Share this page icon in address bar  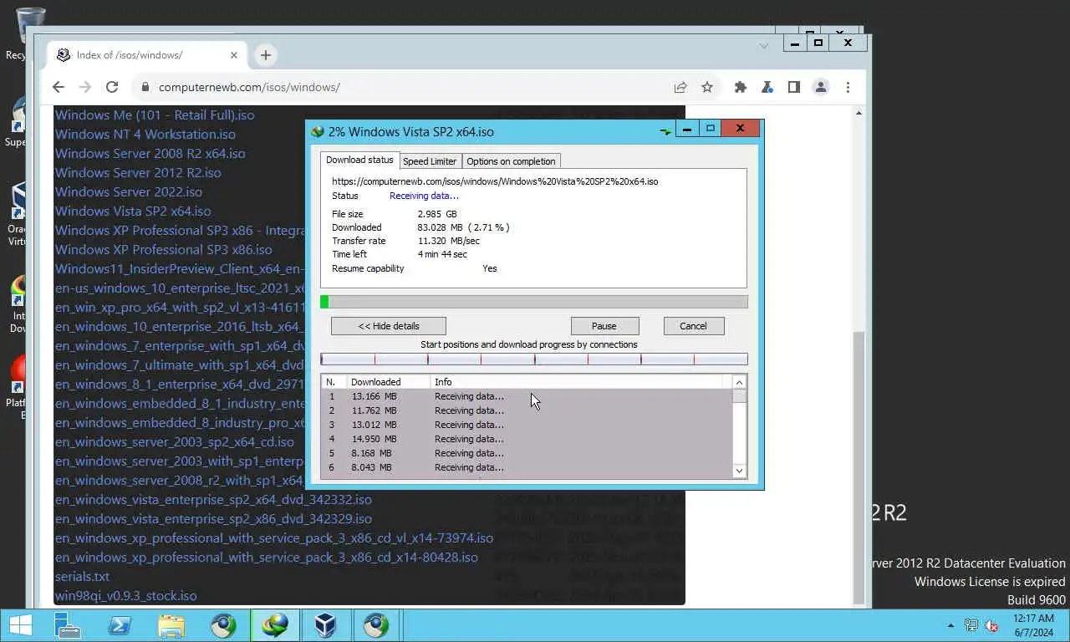tap(680, 87)
